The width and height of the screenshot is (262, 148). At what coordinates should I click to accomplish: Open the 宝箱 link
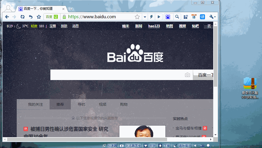pos(53,26)
